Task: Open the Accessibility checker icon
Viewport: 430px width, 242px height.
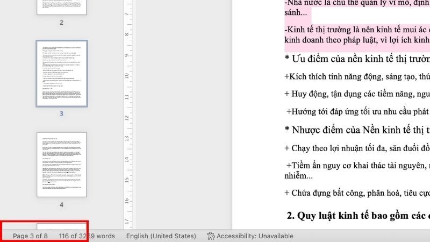Action: pyautogui.click(x=211, y=236)
